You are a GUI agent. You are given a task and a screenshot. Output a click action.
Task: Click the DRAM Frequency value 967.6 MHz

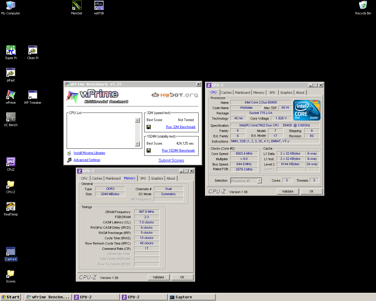coord(147,212)
